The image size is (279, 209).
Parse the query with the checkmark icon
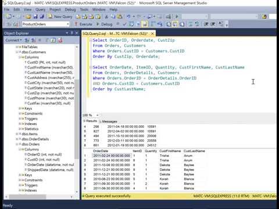pyautogui.click(x=124, y=24)
